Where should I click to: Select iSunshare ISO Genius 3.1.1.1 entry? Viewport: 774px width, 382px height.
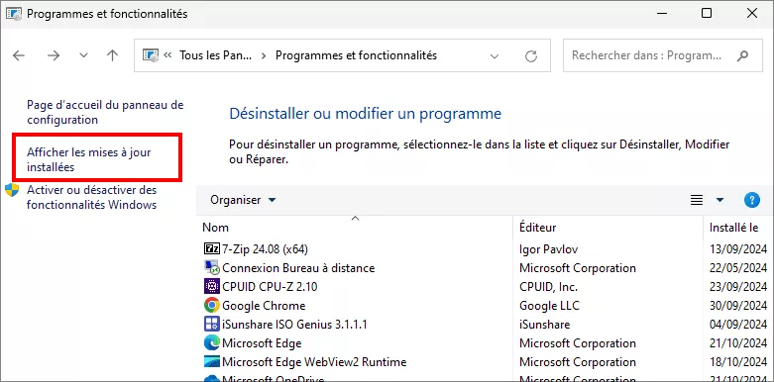[x=294, y=325]
